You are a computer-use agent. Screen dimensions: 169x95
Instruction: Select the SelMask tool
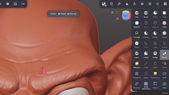155,25
